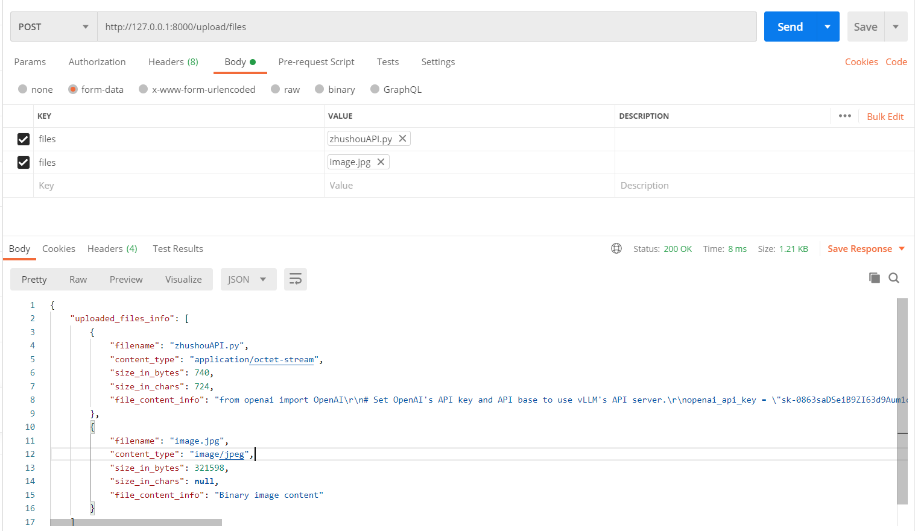The height and width of the screenshot is (531, 915).
Task: Switch to the Params tab
Action: tap(30, 61)
